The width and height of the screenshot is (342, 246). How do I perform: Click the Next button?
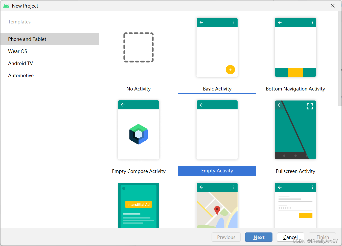[x=259, y=237]
